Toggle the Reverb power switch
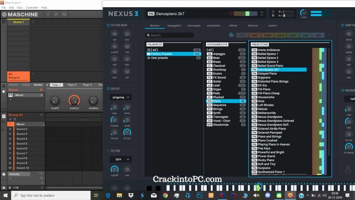Screen dimensions: 355x200 coord(343,91)
